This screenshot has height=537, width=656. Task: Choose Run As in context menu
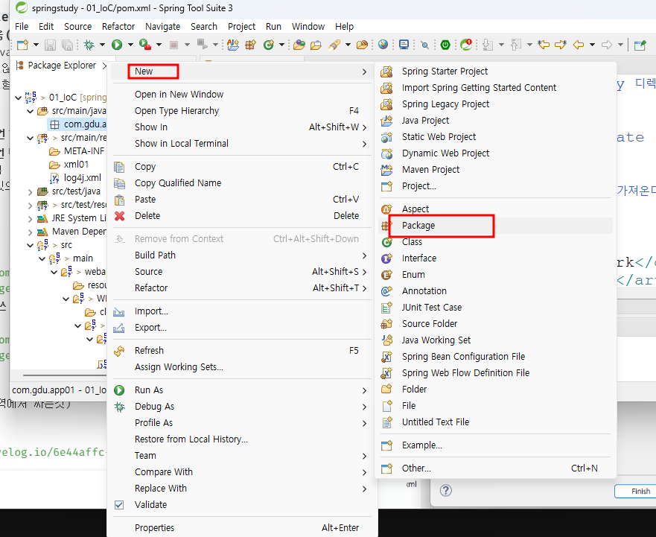click(x=243, y=390)
